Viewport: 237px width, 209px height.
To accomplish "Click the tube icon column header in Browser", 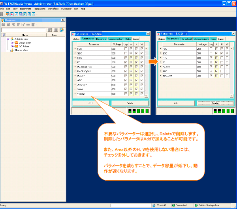I will 4,35.
